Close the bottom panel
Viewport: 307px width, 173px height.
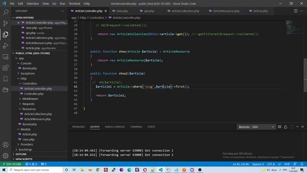pos(303,127)
